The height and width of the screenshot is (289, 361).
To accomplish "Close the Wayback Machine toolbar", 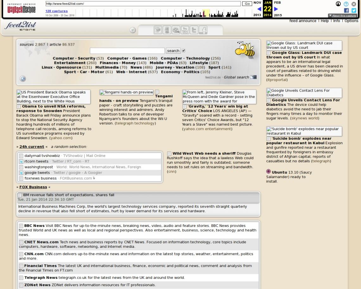I will (x=354, y=4).
